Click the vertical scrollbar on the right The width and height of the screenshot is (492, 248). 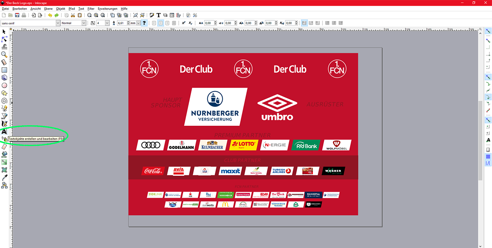click(x=480, y=140)
